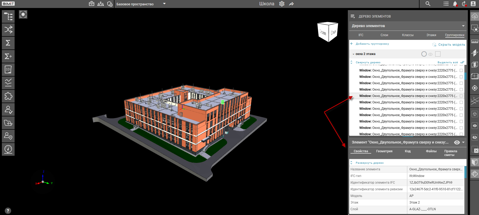This screenshot has height=215, width=479.
Task: Select the ruler measurement tool
Action: 474,41
